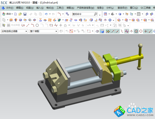Screen dimensions: 155x119
Task: Open the selection filter dropdown
Action: [x=15, y=31]
